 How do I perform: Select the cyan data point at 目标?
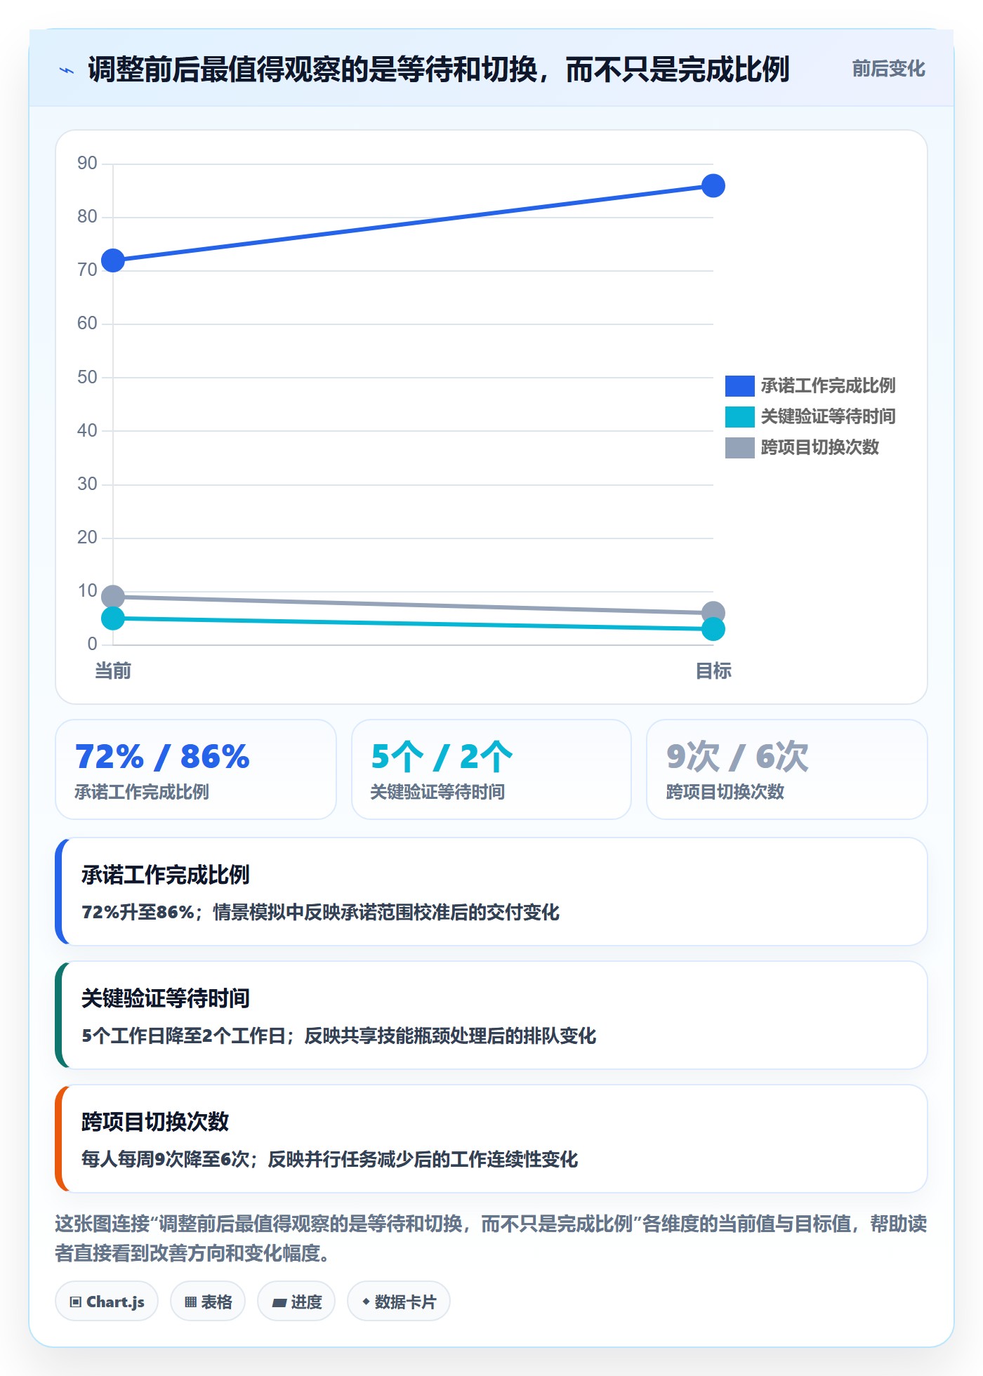713,629
